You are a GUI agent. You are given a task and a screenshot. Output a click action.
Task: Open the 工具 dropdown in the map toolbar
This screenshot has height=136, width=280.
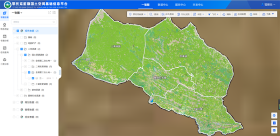coord(268,14)
